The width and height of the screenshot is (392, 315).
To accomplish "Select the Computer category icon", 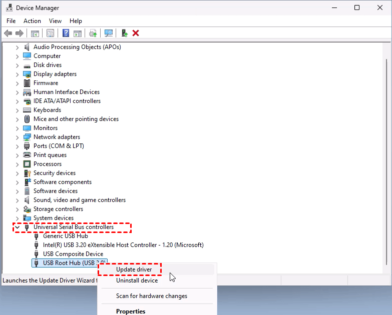I will point(27,56).
